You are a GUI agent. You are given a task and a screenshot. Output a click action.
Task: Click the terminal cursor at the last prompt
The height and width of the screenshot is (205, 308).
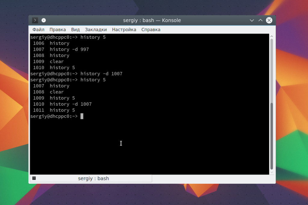pyautogui.click(x=82, y=116)
